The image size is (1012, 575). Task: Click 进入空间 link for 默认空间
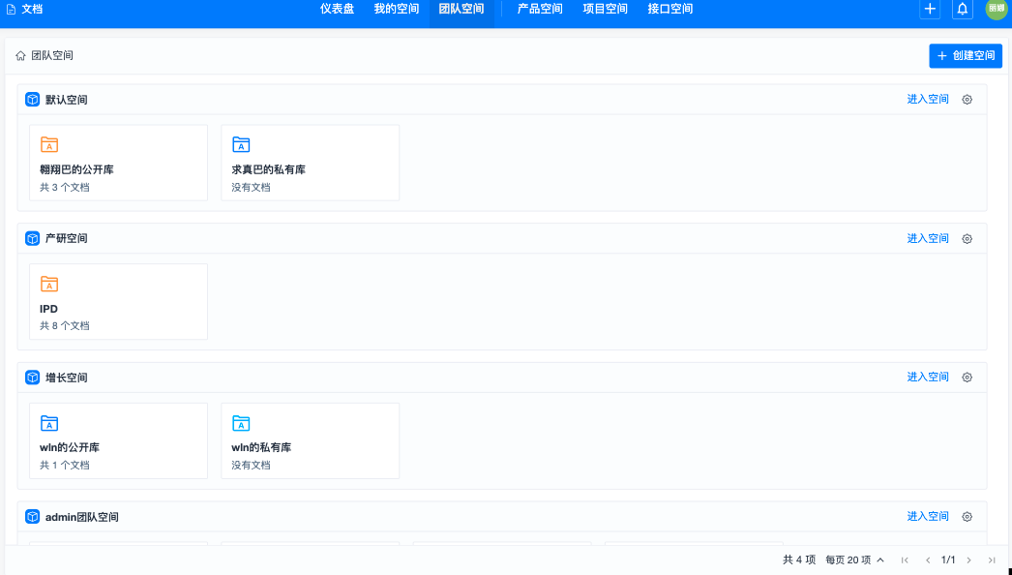(928, 100)
